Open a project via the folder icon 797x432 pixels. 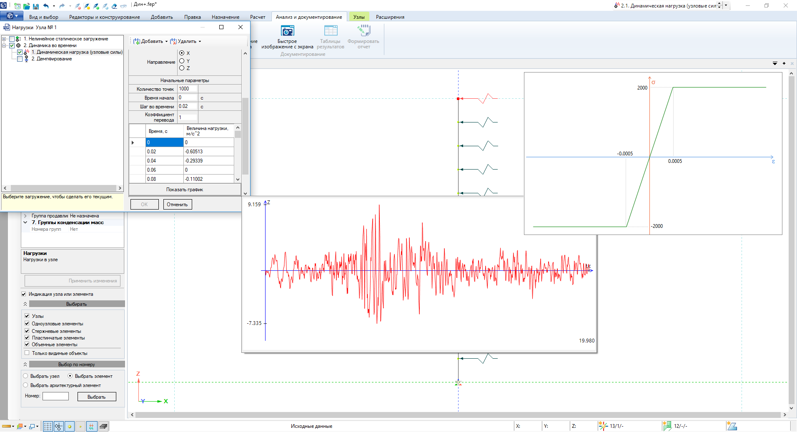tap(27, 6)
